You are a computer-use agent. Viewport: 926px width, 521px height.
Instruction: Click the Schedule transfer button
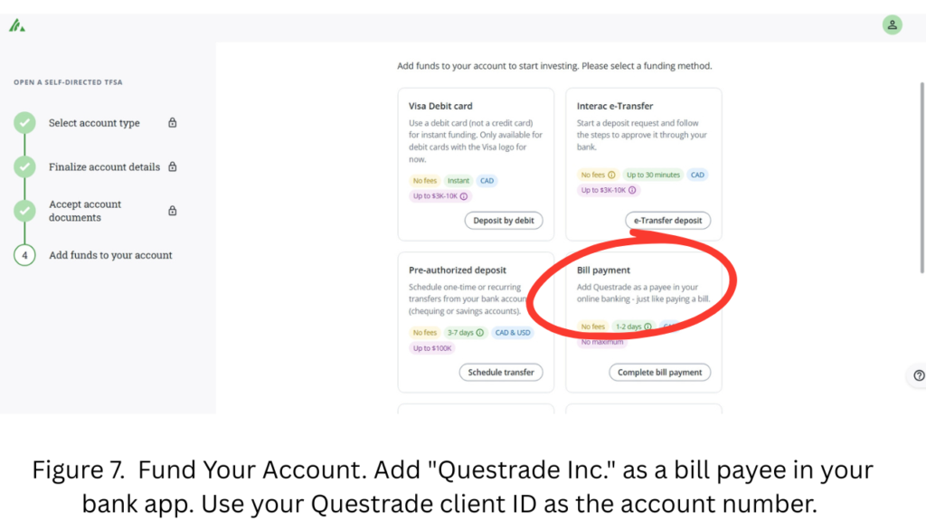point(501,372)
